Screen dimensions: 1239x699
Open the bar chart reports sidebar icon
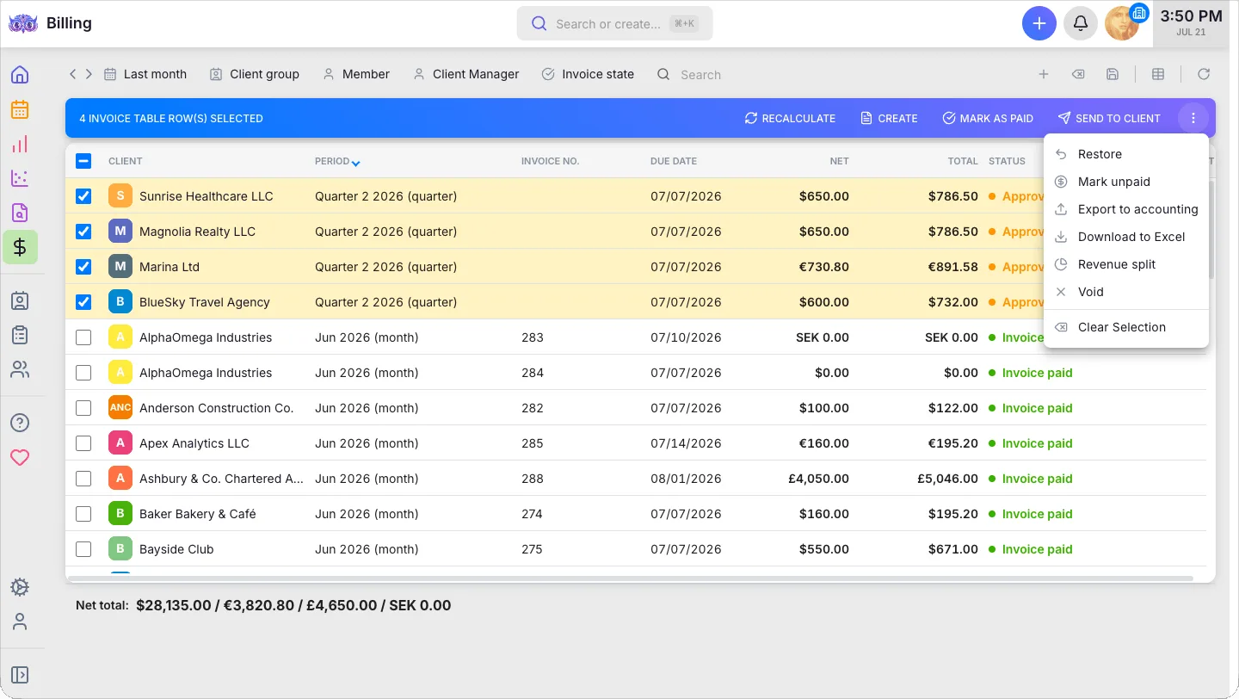pyautogui.click(x=20, y=144)
